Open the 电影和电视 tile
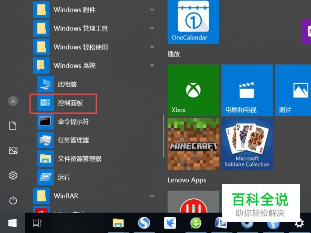311x233 pixels. [247, 90]
